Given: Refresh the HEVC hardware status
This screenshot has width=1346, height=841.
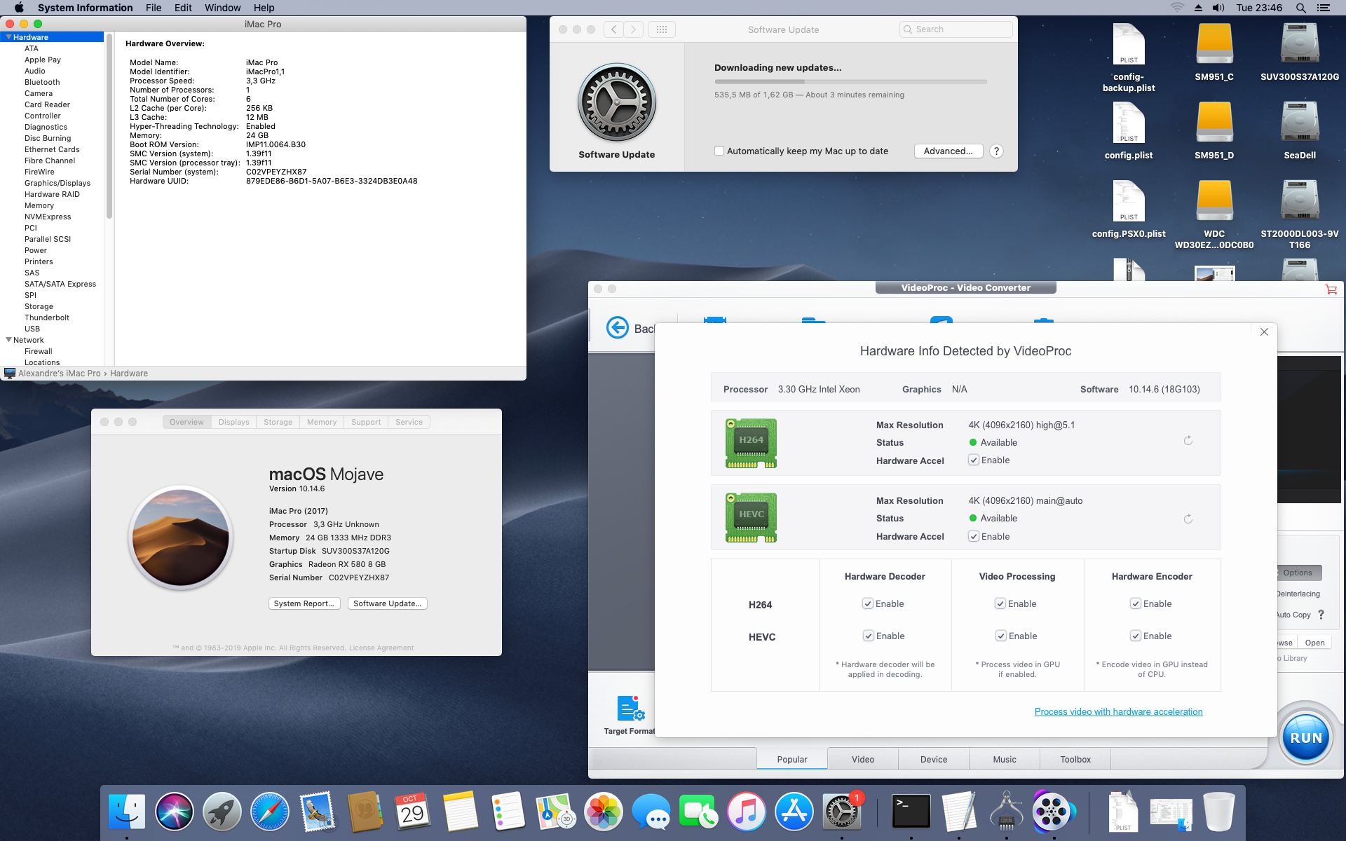Looking at the screenshot, I should tap(1188, 519).
